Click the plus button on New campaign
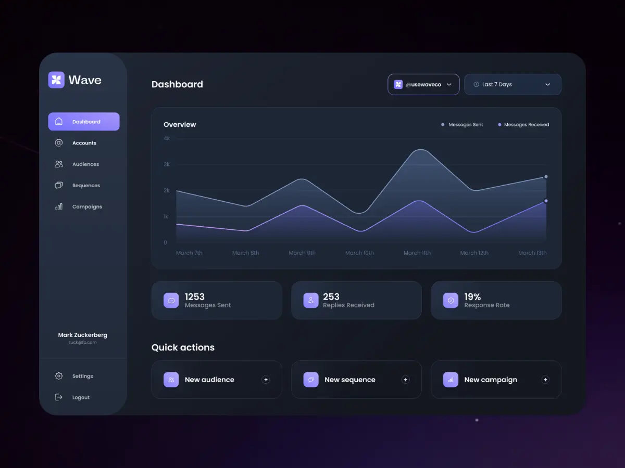This screenshot has height=468, width=625. click(x=545, y=380)
